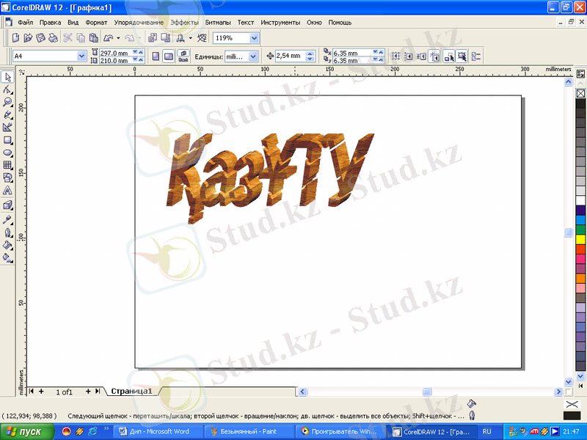Image resolution: width=587 pixels, height=440 pixels.
Task: Select the Pick (arrow) tool
Action: (x=7, y=77)
